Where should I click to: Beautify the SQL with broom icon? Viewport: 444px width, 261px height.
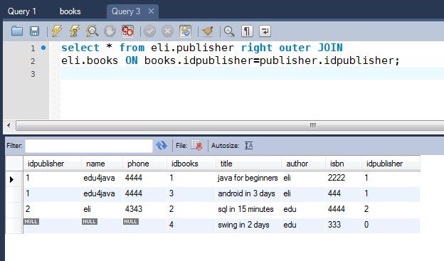[x=208, y=31]
